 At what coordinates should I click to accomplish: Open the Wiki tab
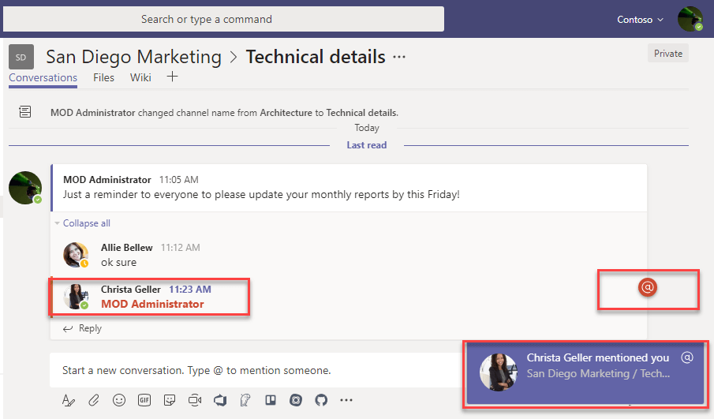tap(140, 77)
